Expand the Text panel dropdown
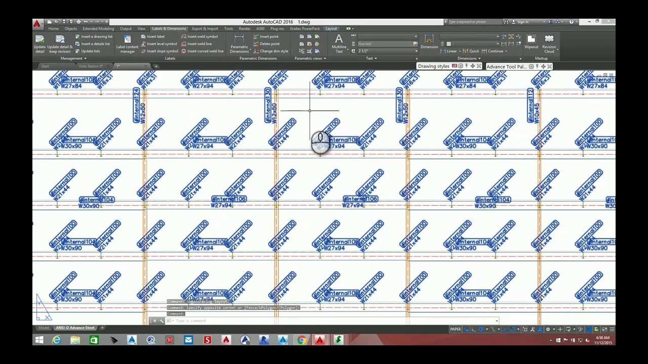Screen dimensions: 648x364 pyautogui.click(x=371, y=58)
